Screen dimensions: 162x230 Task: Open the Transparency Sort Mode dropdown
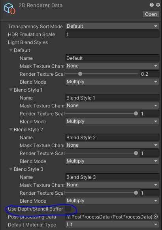(x=112, y=26)
